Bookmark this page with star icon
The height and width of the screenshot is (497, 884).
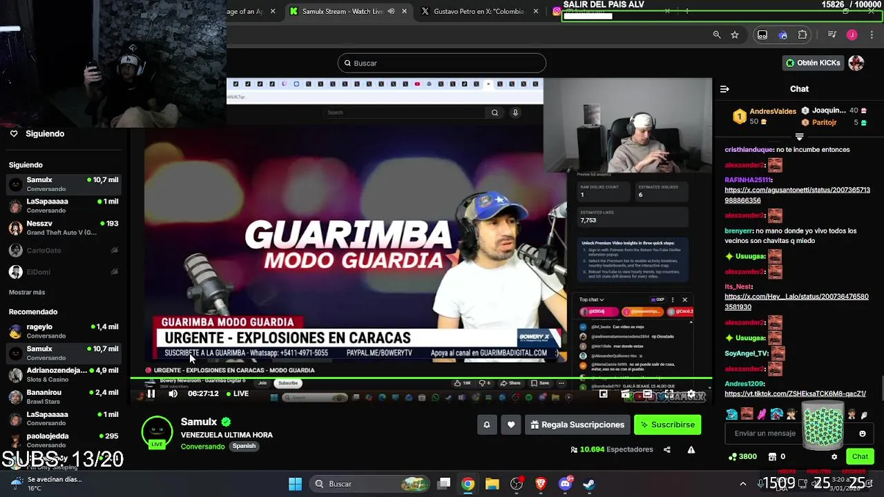735,35
